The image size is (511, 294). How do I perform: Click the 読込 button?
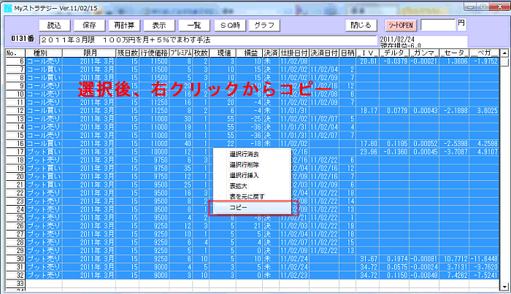pos(55,26)
